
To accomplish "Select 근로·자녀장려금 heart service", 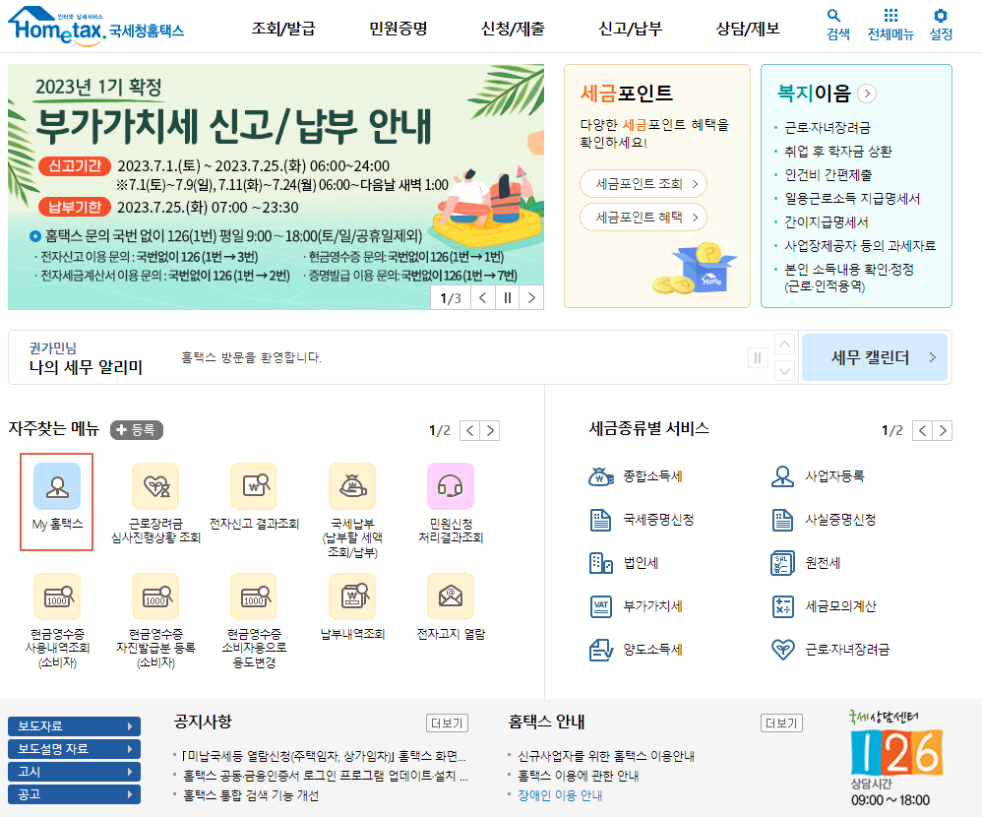I will pyautogui.click(x=829, y=650).
